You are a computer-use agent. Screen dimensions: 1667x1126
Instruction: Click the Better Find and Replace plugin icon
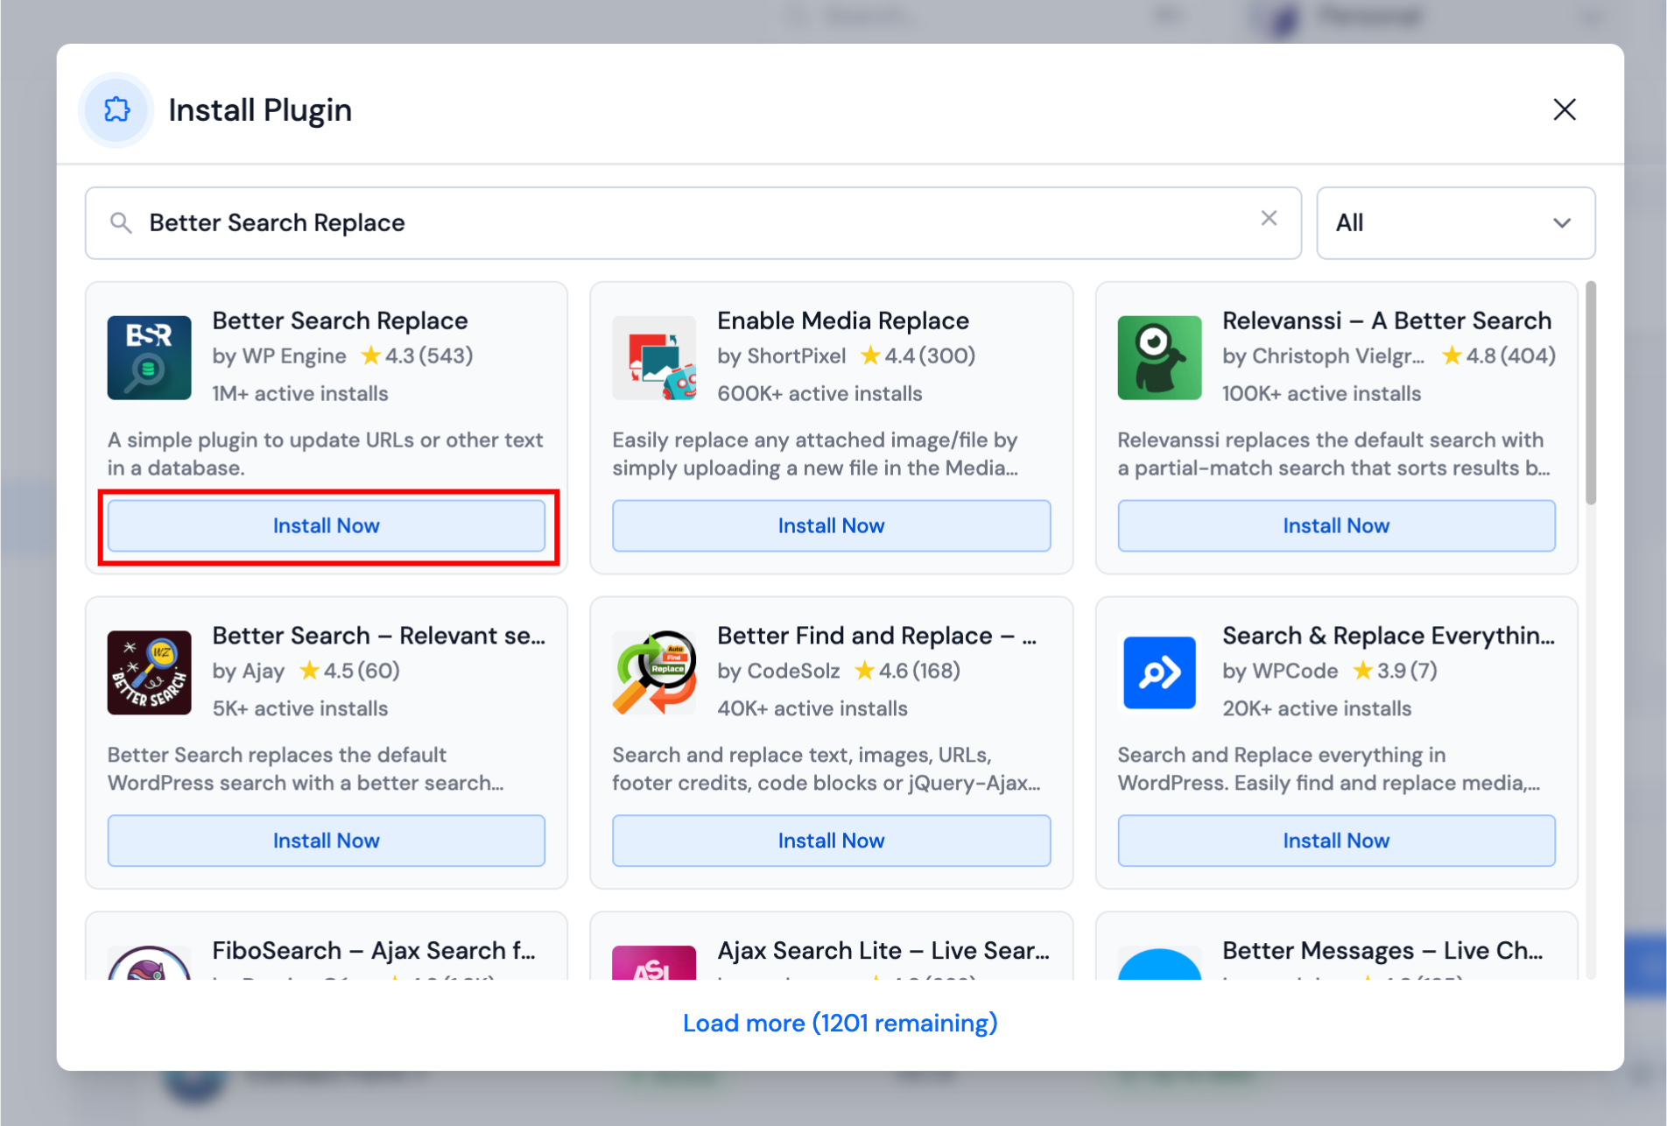pos(654,672)
